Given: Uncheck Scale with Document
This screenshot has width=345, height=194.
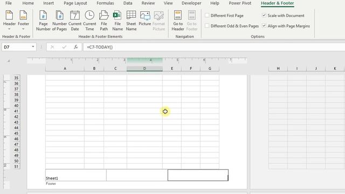Looking at the screenshot, I should [x=264, y=16].
